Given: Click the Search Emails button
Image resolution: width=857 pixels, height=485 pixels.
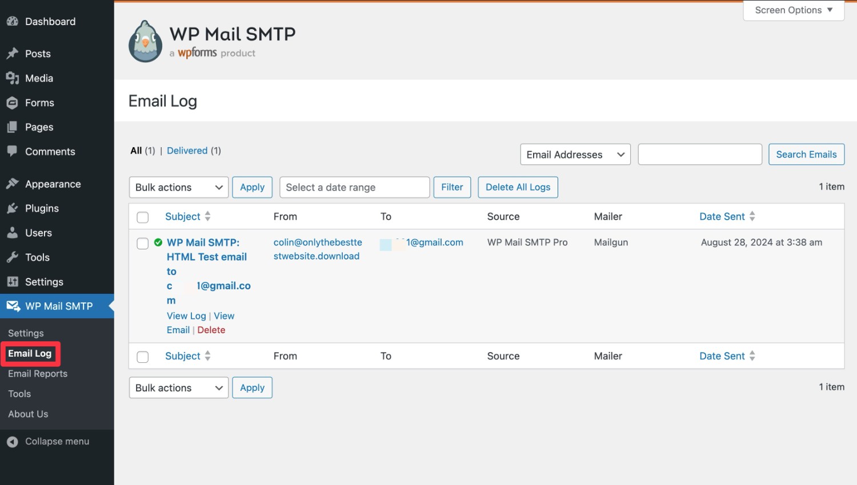Looking at the screenshot, I should pos(806,155).
